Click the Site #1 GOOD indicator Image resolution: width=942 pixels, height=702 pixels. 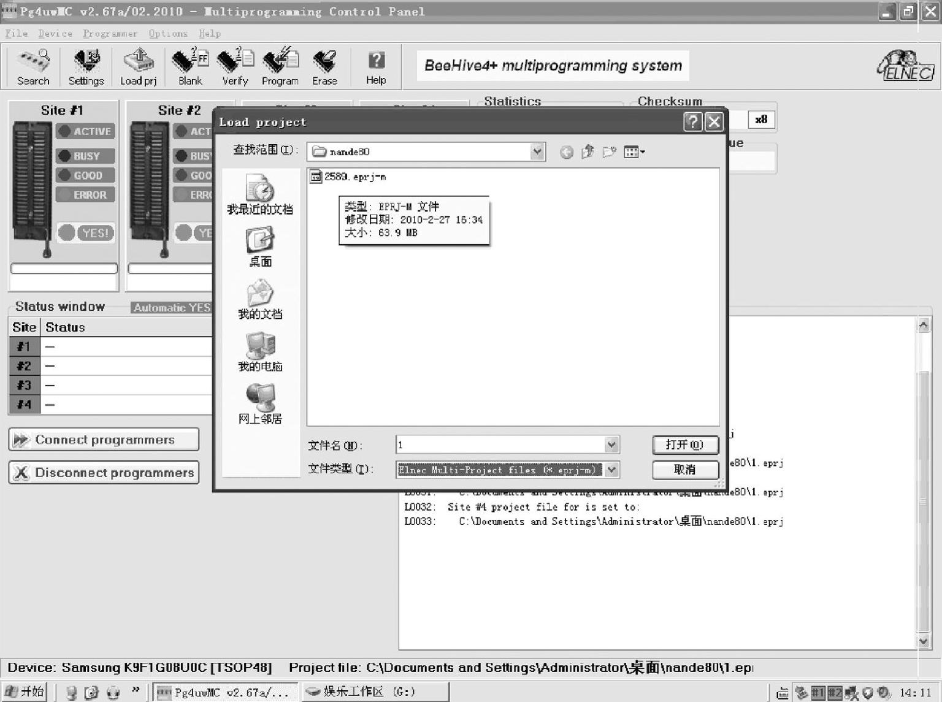[85, 175]
